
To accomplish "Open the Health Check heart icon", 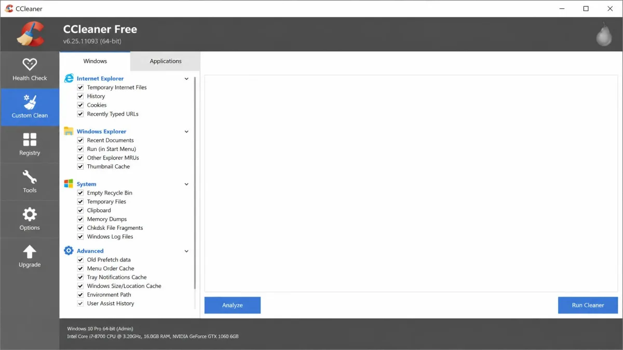I will point(30,64).
